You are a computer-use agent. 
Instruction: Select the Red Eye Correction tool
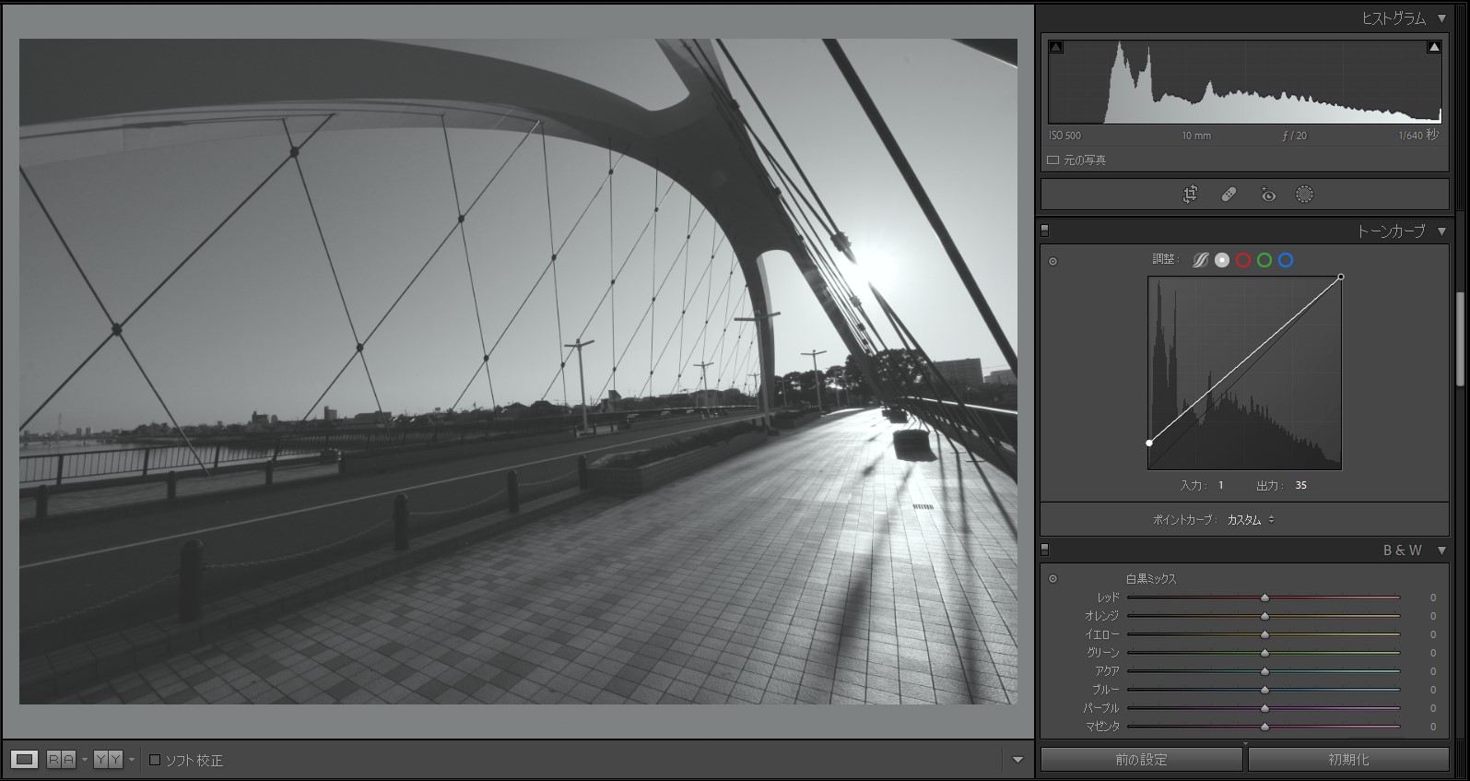click(1268, 195)
